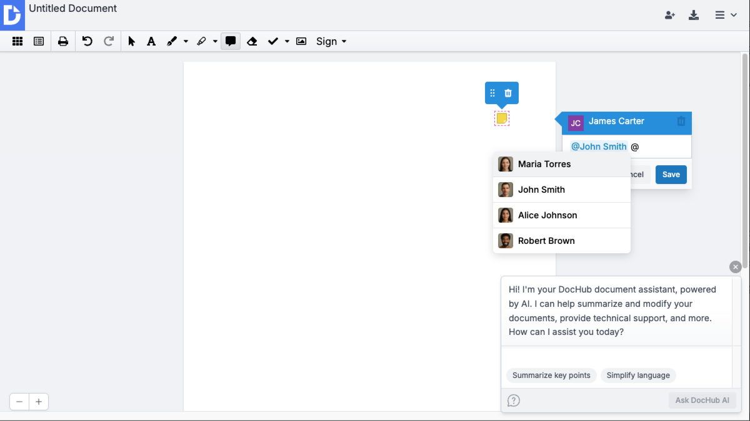
Task: Click the @John Smith mention link
Action: point(598,146)
